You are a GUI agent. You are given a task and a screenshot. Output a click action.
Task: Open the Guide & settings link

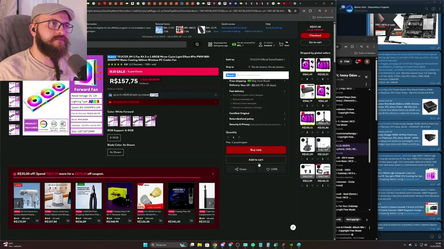click(x=274, y=28)
